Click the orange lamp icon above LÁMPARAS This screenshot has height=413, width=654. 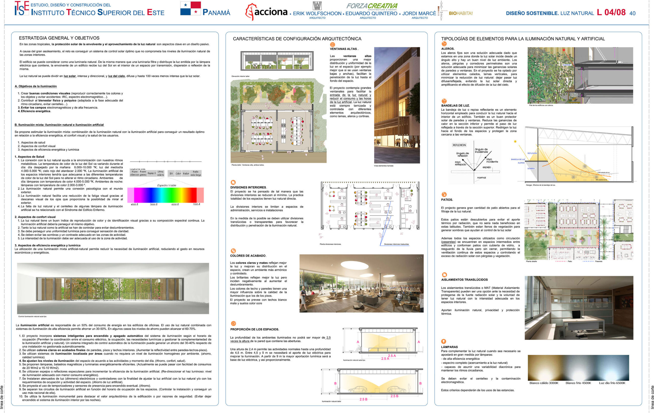tap(443, 341)
